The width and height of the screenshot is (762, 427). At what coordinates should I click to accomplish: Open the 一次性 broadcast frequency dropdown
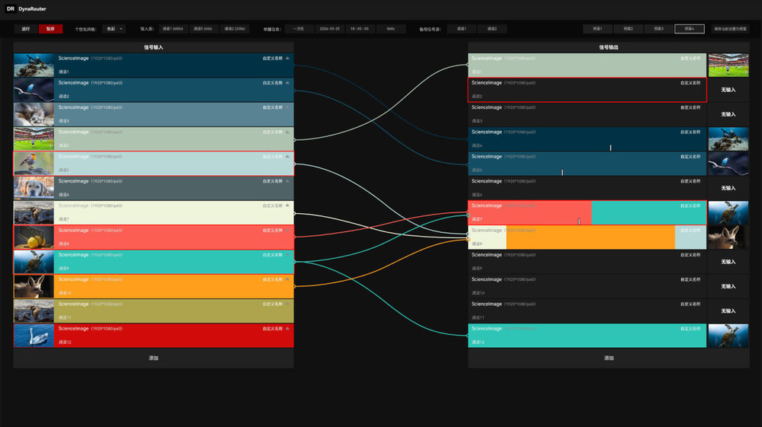299,29
